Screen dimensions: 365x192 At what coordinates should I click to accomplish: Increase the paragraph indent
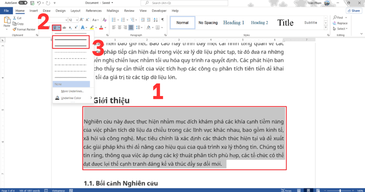tap(149, 20)
